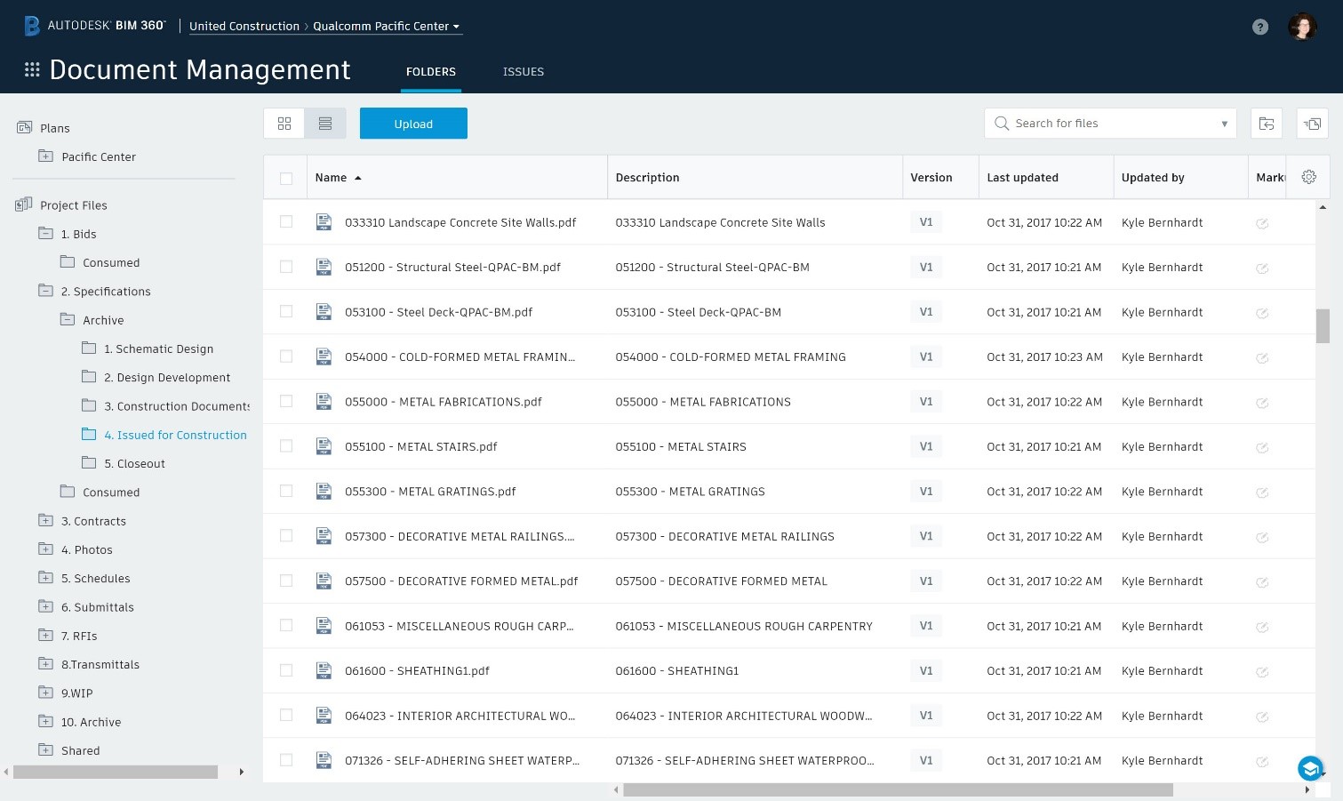This screenshot has height=801, width=1343.
Task: Check the 033310 Landscape Concrete Site Walls row
Action: (286, 221)
